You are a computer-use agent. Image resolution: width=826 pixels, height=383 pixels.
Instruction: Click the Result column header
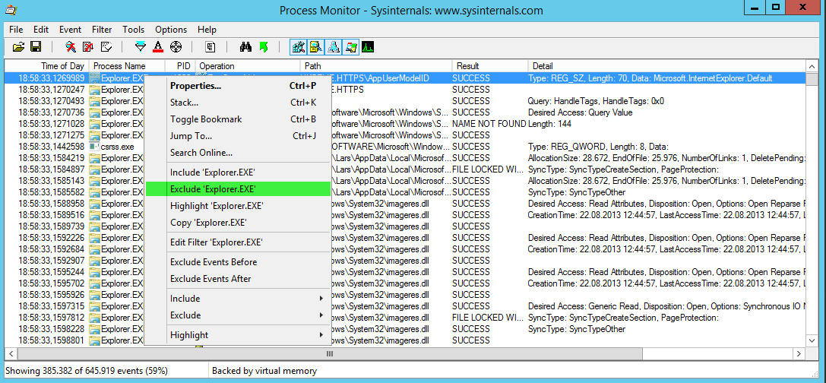[489, 66]
